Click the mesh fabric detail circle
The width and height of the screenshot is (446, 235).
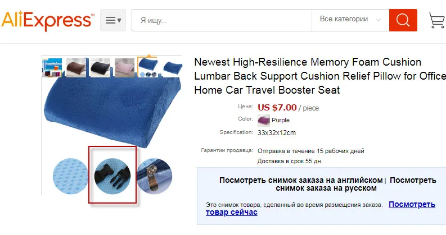click(x=70, y=176)
